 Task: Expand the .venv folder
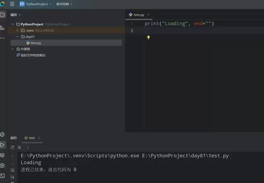pos(18,30)
